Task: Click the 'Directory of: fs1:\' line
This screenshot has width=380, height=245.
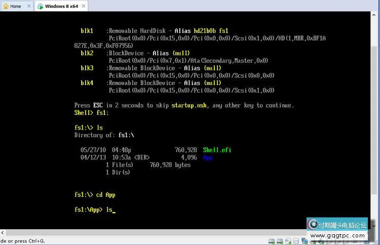Action: 104,135
